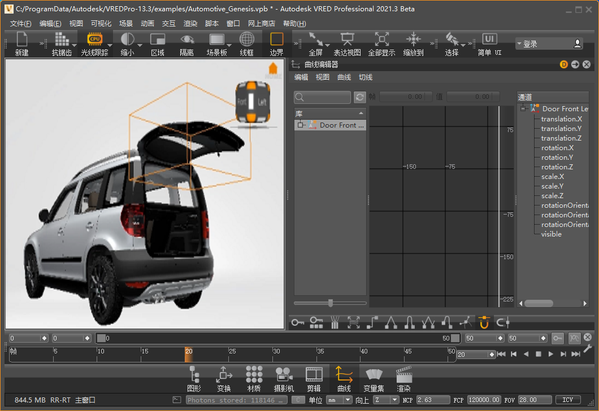Screen dimensions: 599x411
Task: Click the ICV button in status bar
Action: (568, 400)
